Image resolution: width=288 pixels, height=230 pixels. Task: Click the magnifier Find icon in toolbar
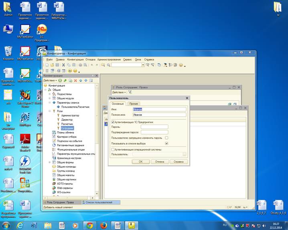(x=109, y=65)
